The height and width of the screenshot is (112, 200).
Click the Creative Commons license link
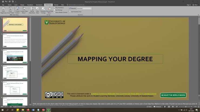point(124,94)
